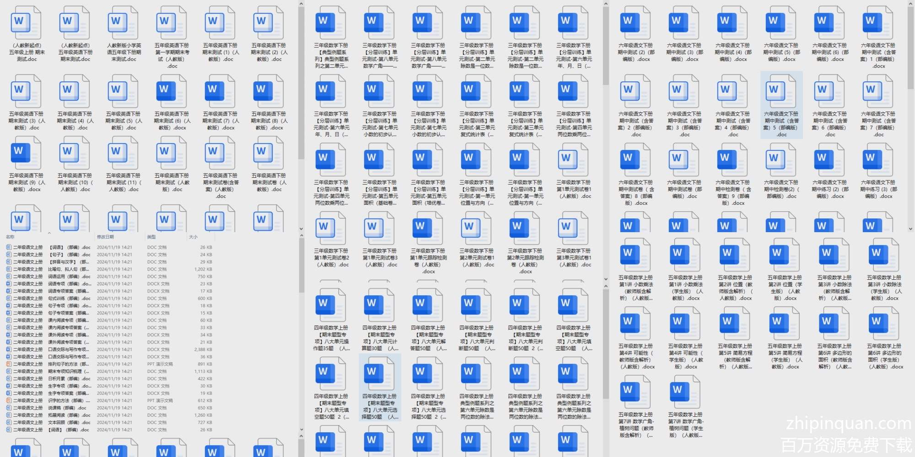Open the 排列句子的方法 PPT list entry

[x=69, y=364]
